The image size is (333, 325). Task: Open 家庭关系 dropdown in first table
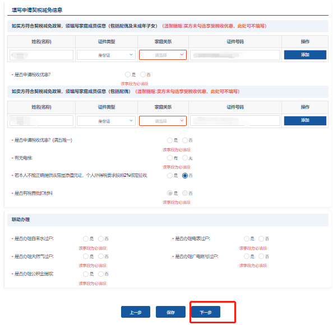coord(163,55)
